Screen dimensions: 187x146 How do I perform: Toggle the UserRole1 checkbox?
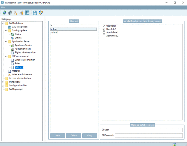point(104,26)
